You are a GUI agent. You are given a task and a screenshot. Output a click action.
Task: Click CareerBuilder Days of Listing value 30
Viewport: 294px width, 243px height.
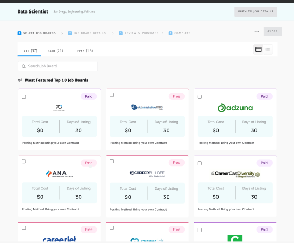[167, 197]
